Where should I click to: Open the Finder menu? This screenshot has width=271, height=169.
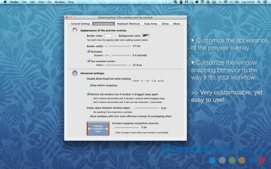pos(14,2)
